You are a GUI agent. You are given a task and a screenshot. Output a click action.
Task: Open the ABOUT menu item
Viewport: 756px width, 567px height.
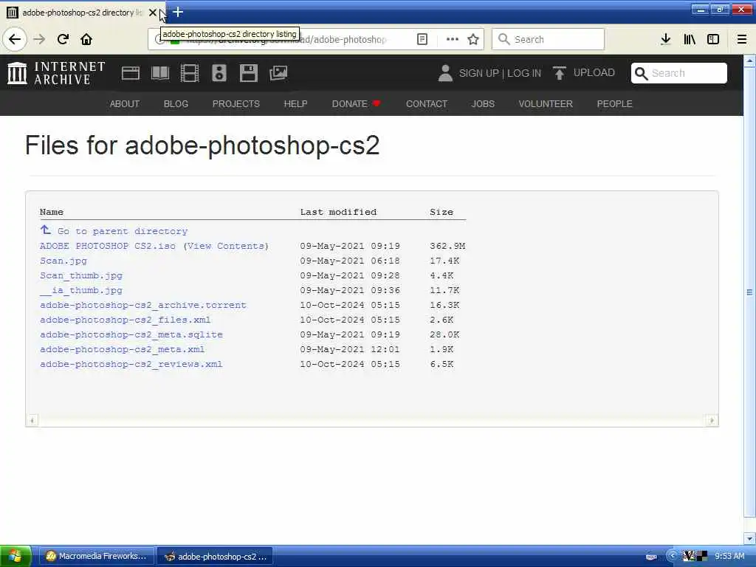pyautogui.click(x=124, y=103)
